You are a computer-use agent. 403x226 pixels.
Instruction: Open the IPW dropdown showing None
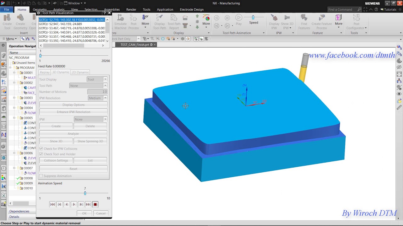91,119
